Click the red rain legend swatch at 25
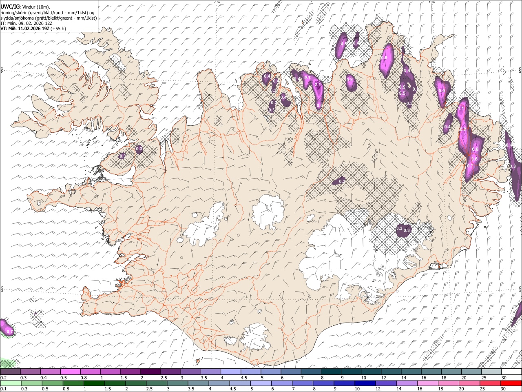 coord(490,383)
